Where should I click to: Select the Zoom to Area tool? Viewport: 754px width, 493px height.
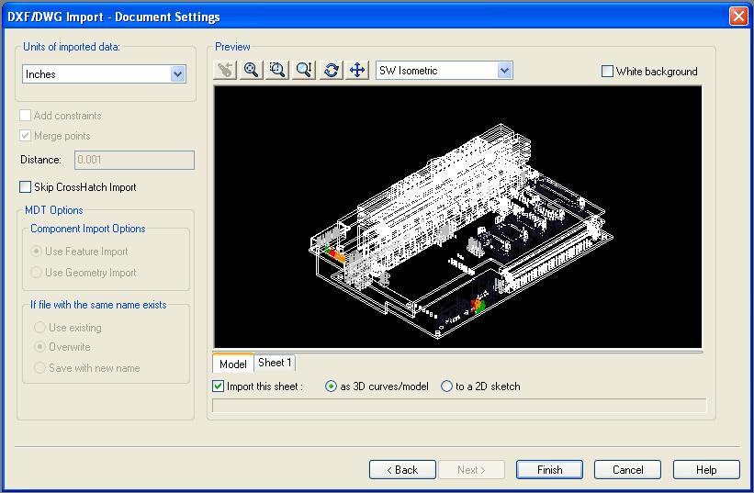click(277, 70)
